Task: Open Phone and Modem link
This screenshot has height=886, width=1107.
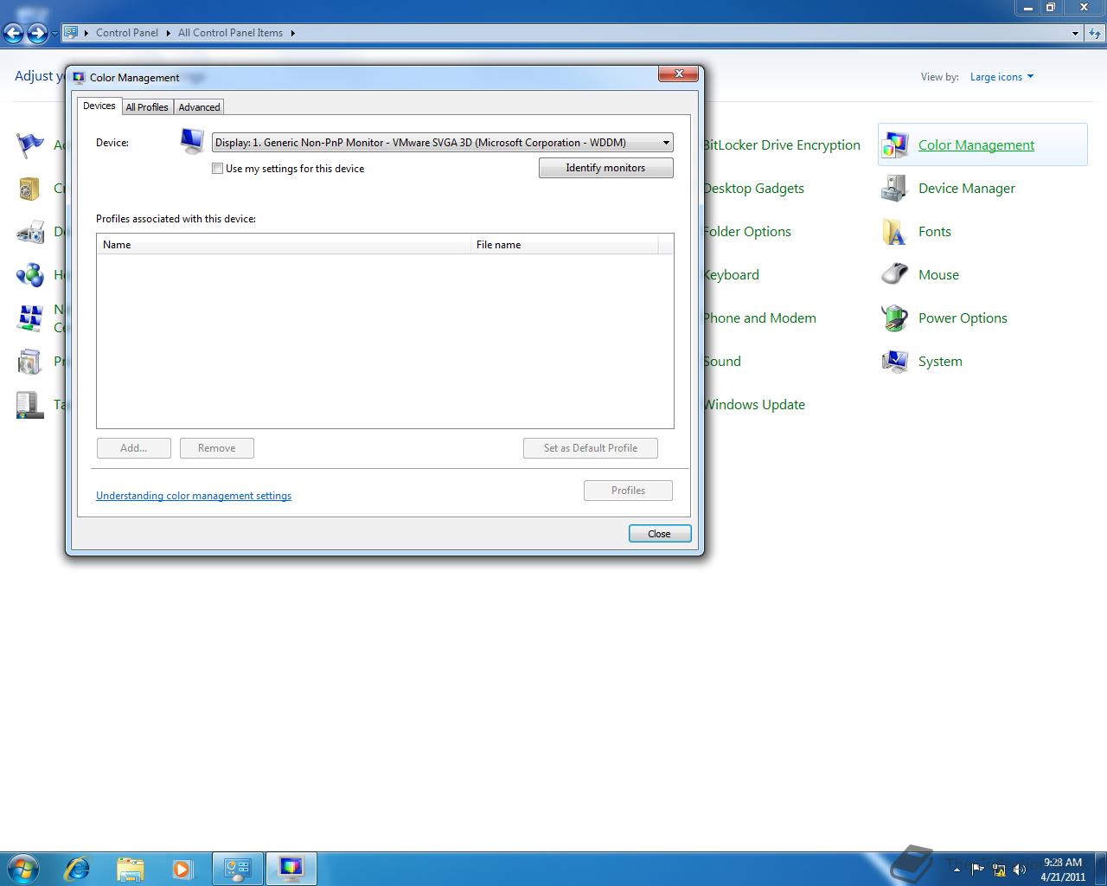Action: [x=759, y=318]
